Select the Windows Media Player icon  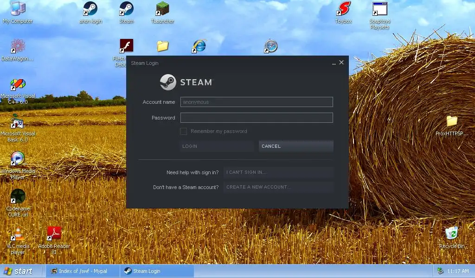click(x=18, y=159)
